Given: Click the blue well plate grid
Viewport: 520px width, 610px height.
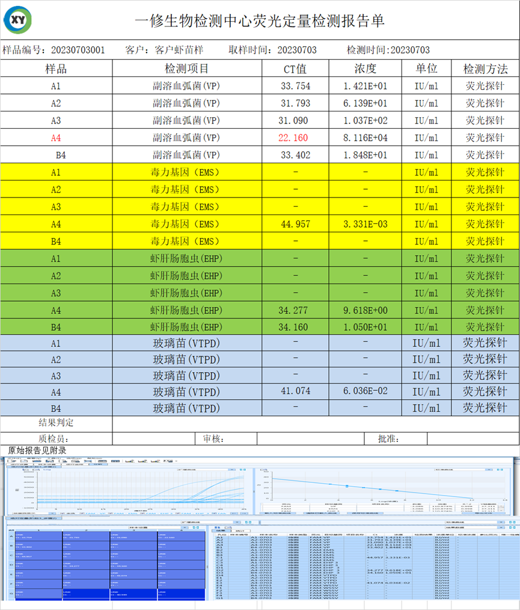Looking at the screenshot, I should (106, 564).
